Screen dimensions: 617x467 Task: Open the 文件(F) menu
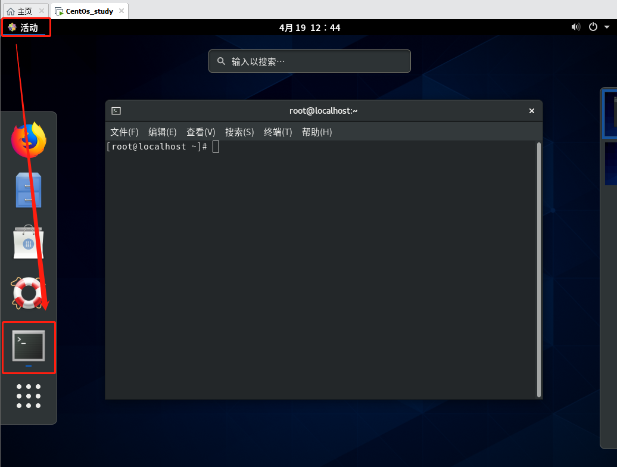pos(124,132)
